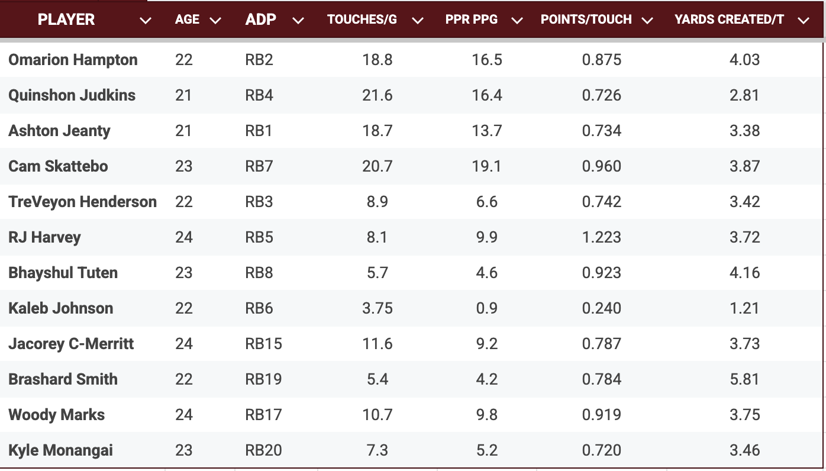
Task: Open the ADP column dropdown
Action: 298,20
